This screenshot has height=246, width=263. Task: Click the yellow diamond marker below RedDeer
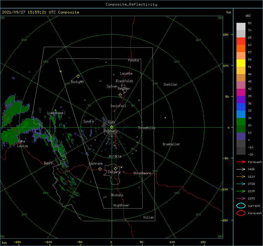(x=120, y=95)
